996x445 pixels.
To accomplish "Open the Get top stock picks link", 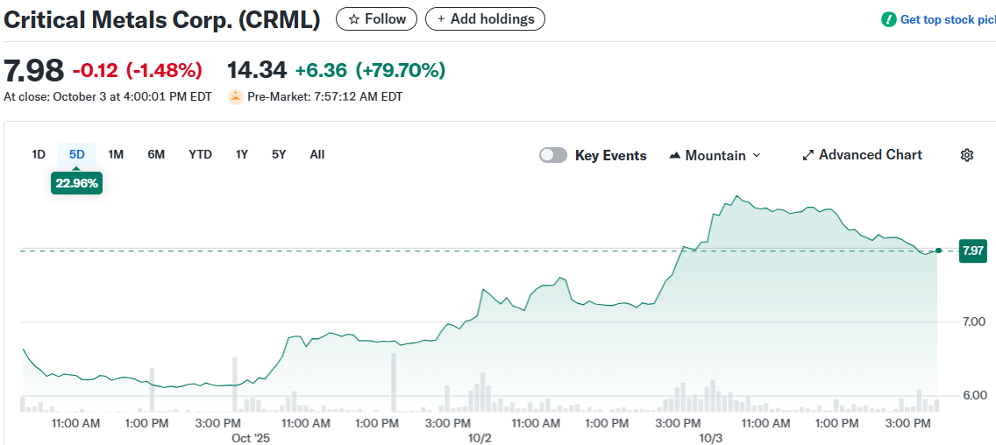I will [947, 19].
